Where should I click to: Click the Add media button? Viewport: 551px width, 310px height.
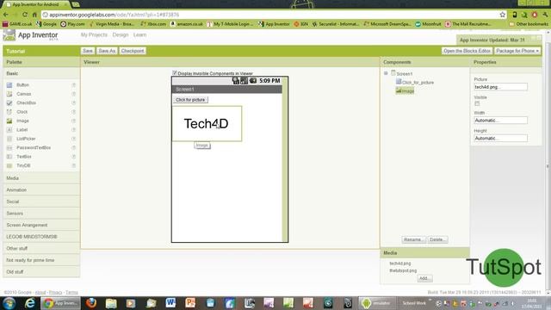click(424, 278)
